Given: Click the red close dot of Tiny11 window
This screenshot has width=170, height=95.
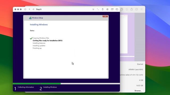Looking at the screenshot, I should click(15, 9).
